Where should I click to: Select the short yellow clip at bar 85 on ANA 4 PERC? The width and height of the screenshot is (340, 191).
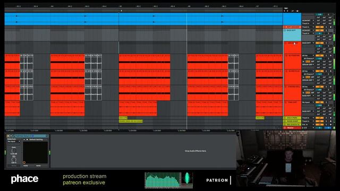[123, 118]
